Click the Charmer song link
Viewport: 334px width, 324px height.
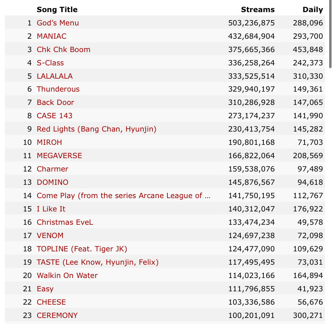coord(52,169)
